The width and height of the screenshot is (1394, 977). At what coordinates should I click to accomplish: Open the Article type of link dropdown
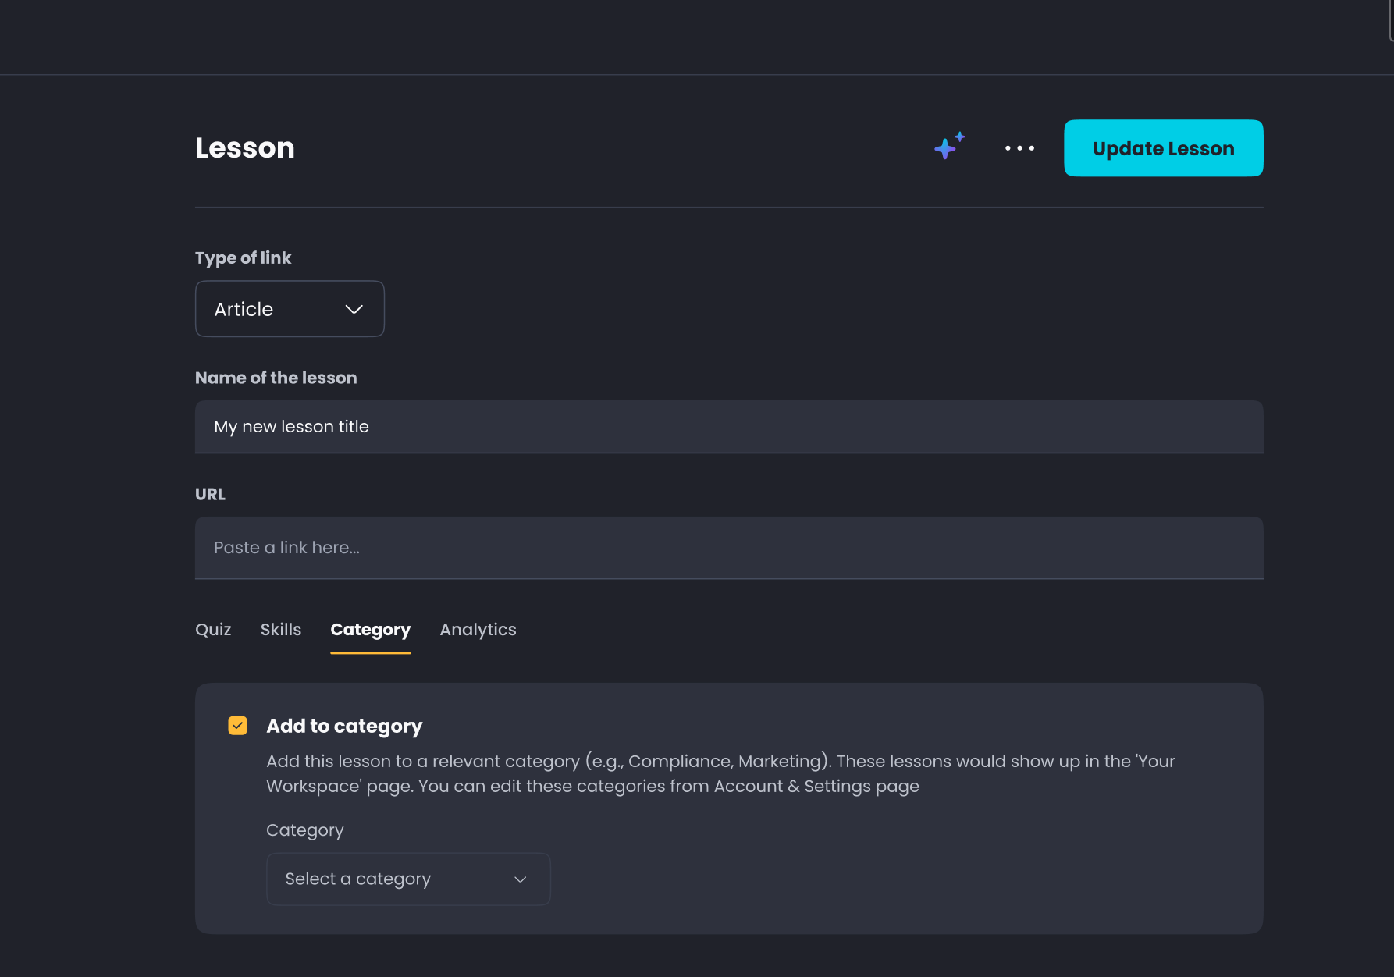(290, 309)
